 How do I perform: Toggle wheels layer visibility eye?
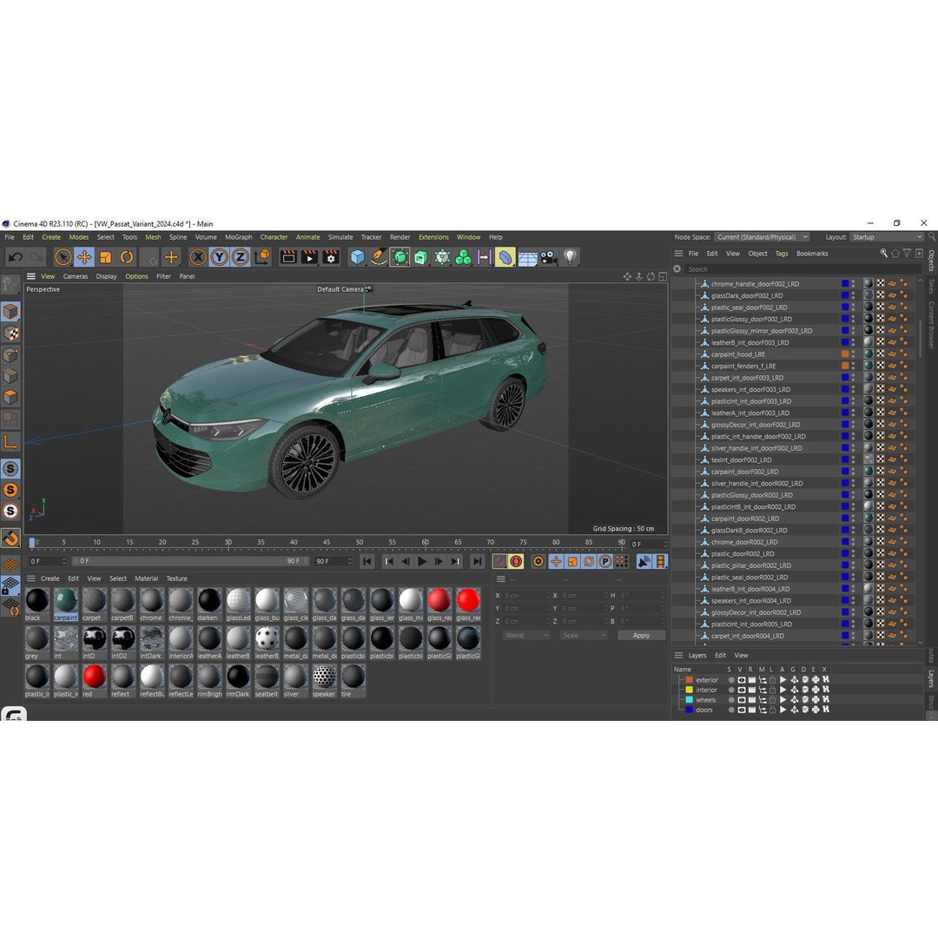pos(741,700)
